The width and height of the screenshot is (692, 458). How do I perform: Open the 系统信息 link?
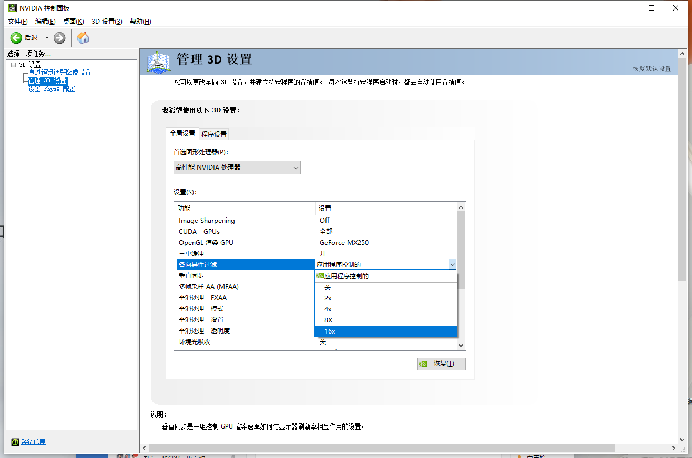(34, 442)
